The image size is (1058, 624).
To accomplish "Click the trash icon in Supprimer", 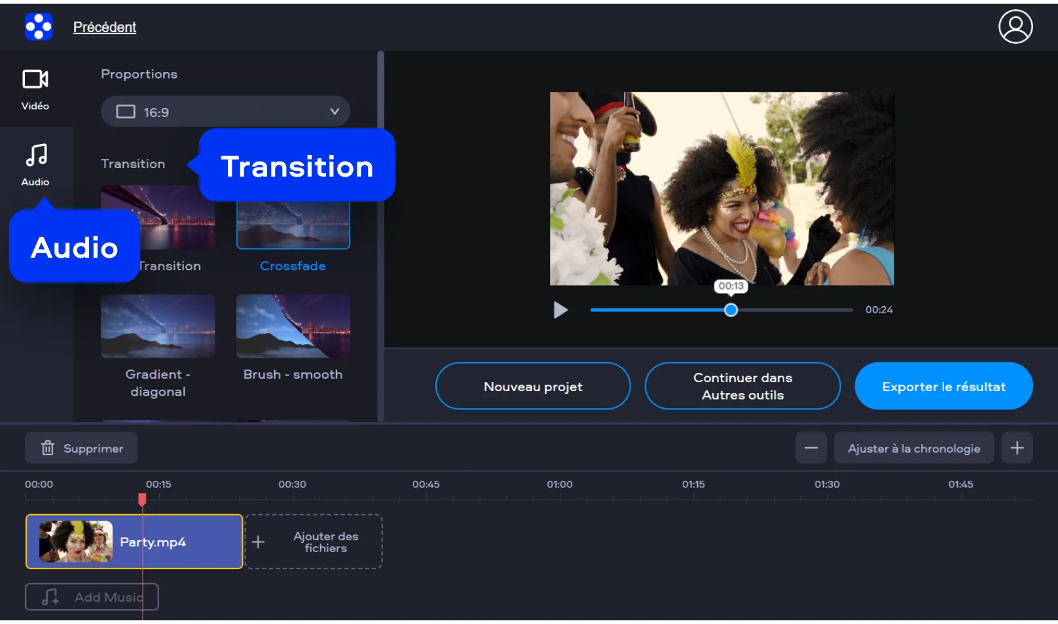I will (x=48, y=448).
